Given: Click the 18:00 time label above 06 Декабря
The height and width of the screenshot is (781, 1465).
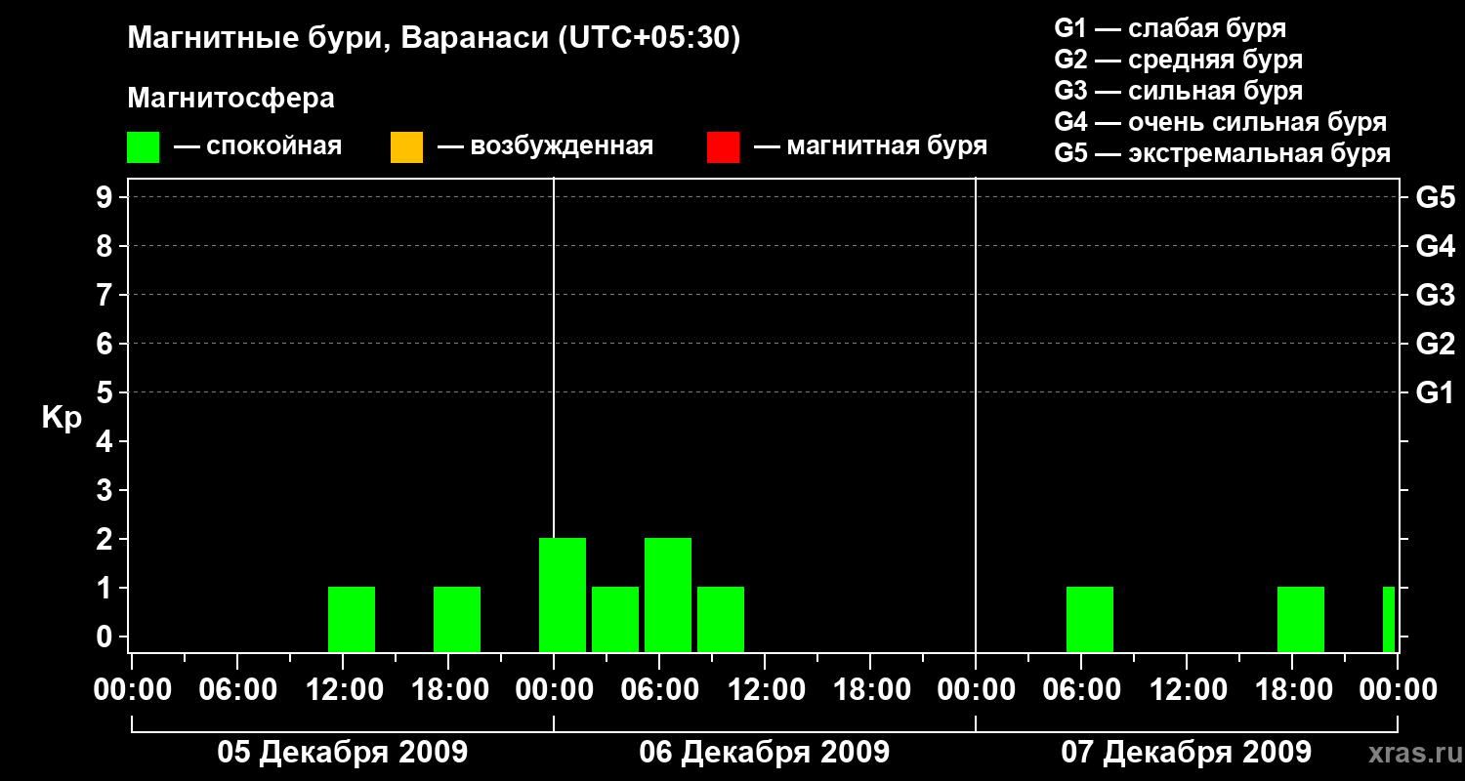Looking at the screenshot, I should (x=870, y=690).
